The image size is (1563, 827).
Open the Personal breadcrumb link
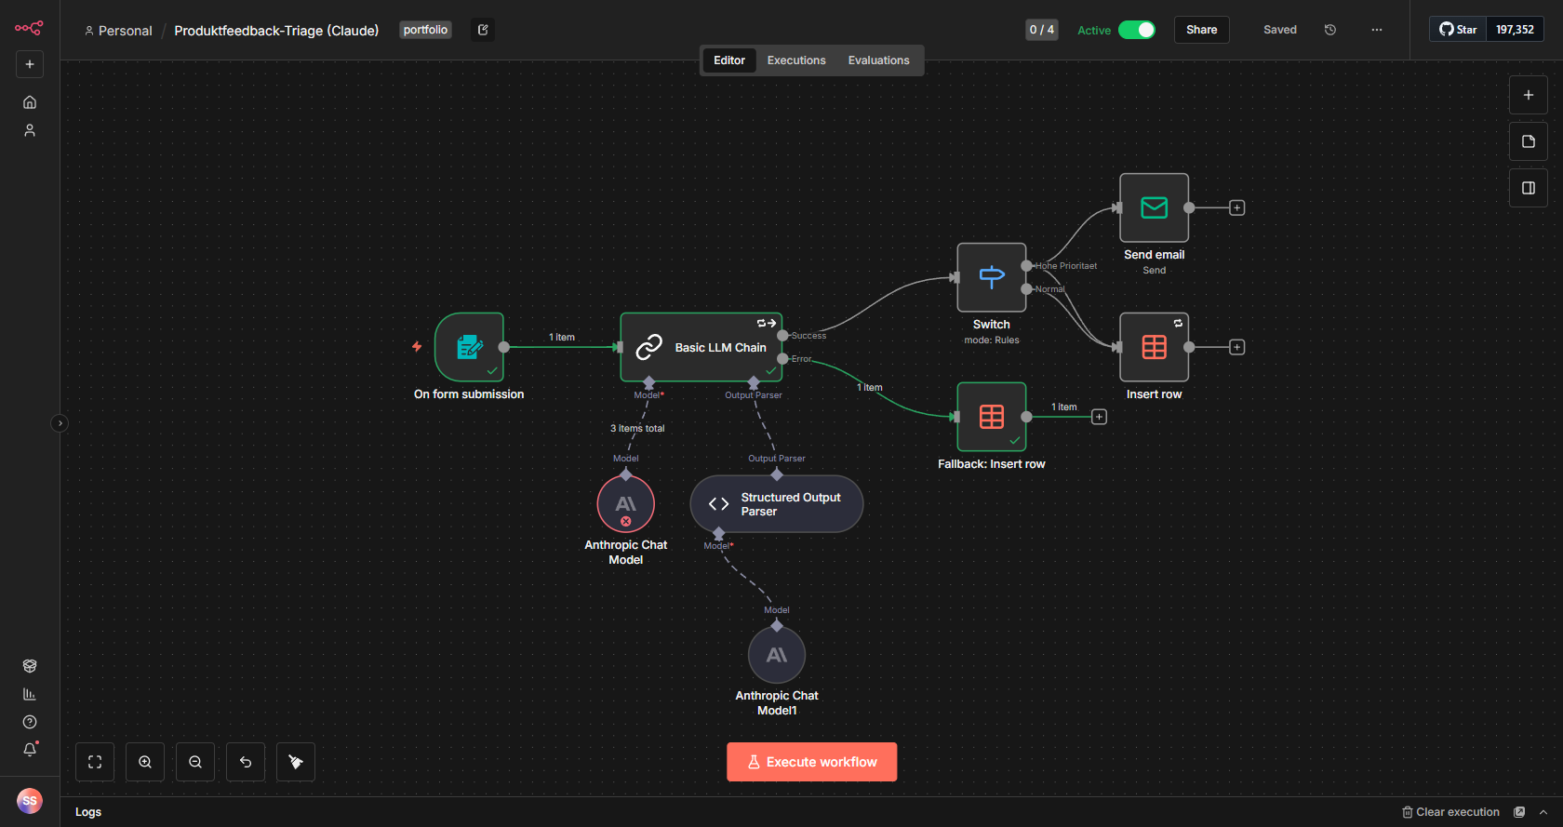click(x=118, y=31)
